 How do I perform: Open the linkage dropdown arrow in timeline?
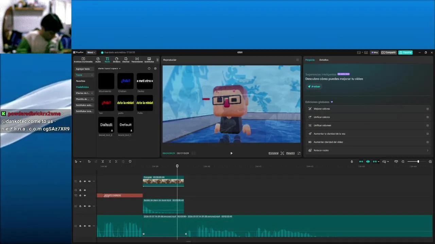378,162
